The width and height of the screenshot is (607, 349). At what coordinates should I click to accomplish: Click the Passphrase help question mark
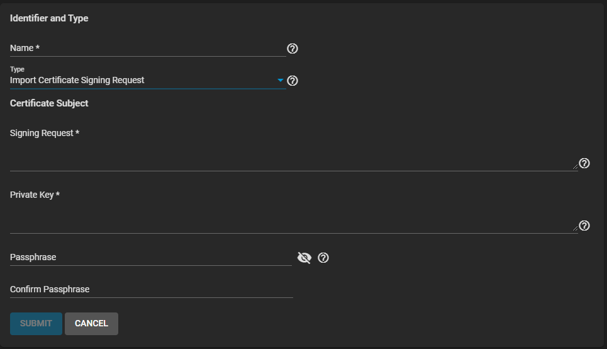(x=323, y=258)
